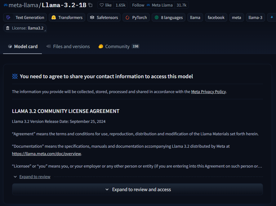276x206 pixels.
Task: Open the llama.meta.com/doc/overview link
Action: click(x=47, y=154)
